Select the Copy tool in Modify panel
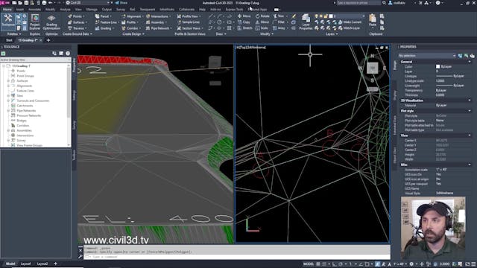This screenshot has height=268, width=477. click(x=244, y=22)
